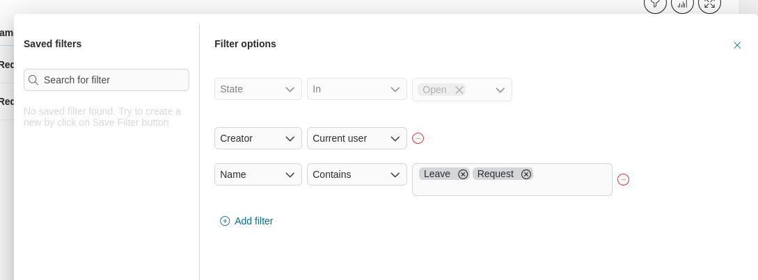Image resolution: width=758 pixels, height=280 pixels.
Task: Focus the Search for filter field
Action: pyautogui.click(x=106, y=80)
